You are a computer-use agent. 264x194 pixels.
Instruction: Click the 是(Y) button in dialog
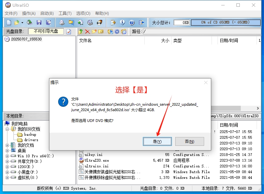[x=157, y=141]
